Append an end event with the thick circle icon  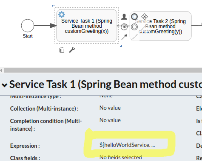(x=134, y=17)
